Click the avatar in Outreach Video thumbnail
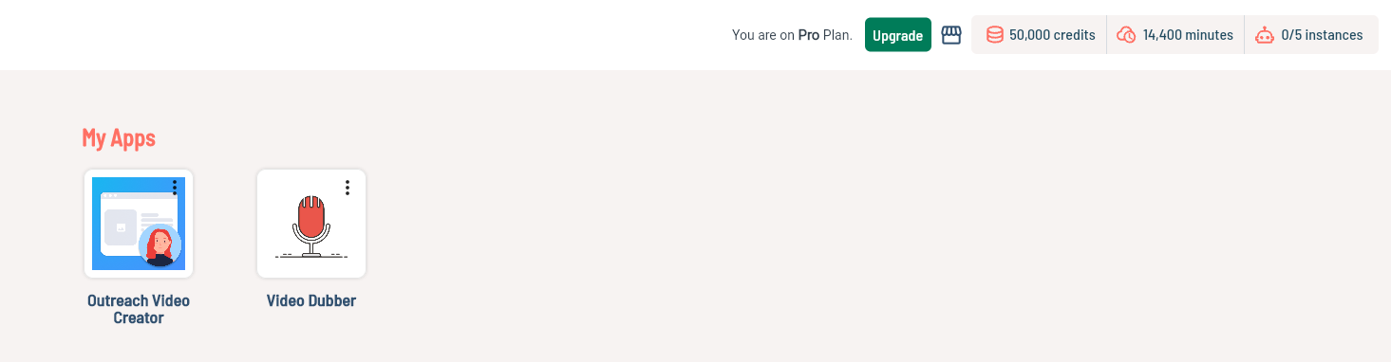Screen dimensions: 1391x362 coord(160,244)
